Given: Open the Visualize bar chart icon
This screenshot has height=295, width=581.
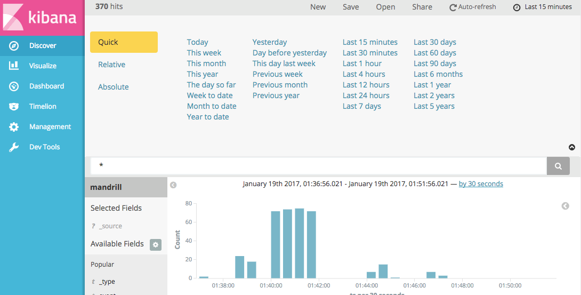Looking at the screenshot, I should click(x=14, y=66).
